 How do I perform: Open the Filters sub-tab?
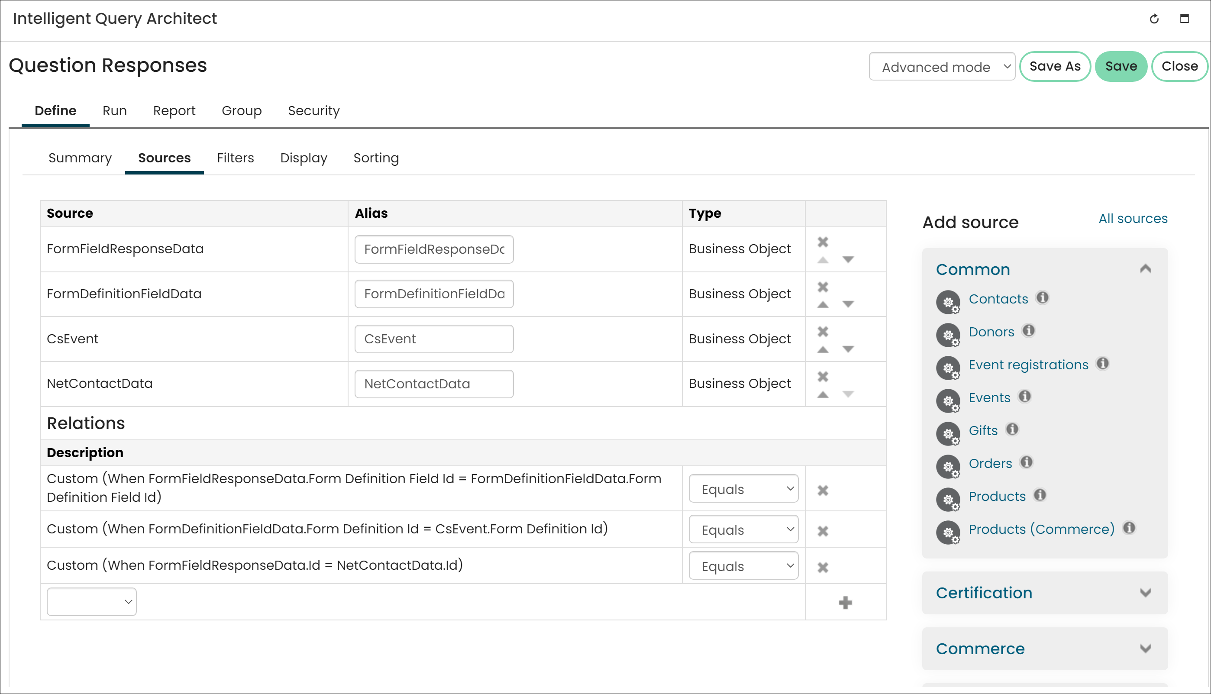pyautogui.click(x=236, y=158)
